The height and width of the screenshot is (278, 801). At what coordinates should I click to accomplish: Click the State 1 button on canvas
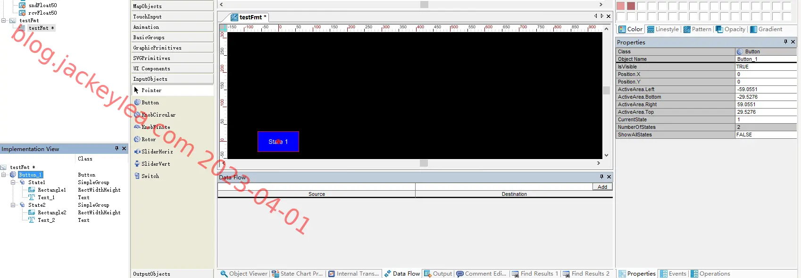(278, 142)
